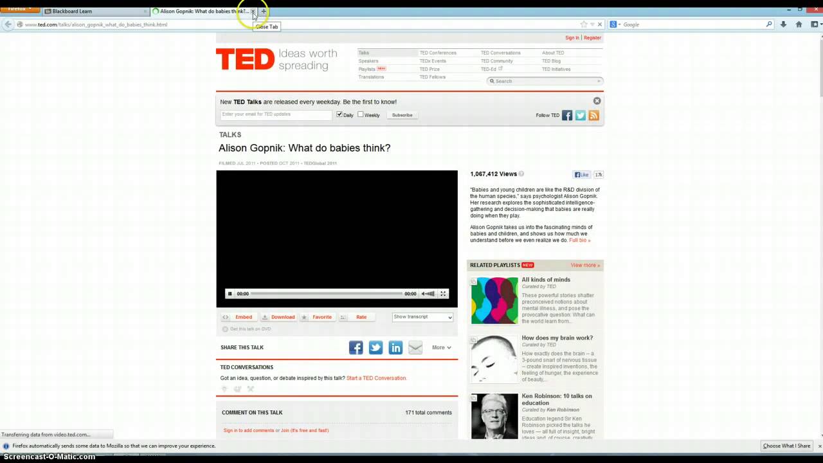Click the Register link

coord(592,38)
